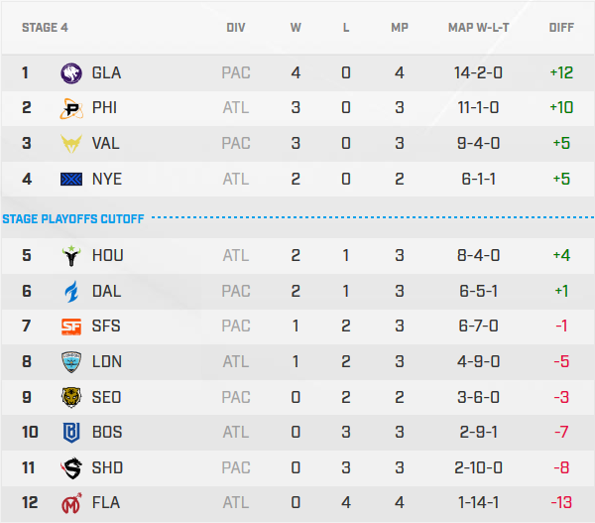Sort by the MAP W-L-T column header
The height and width of the screenshot is (523, 595).
480,28
